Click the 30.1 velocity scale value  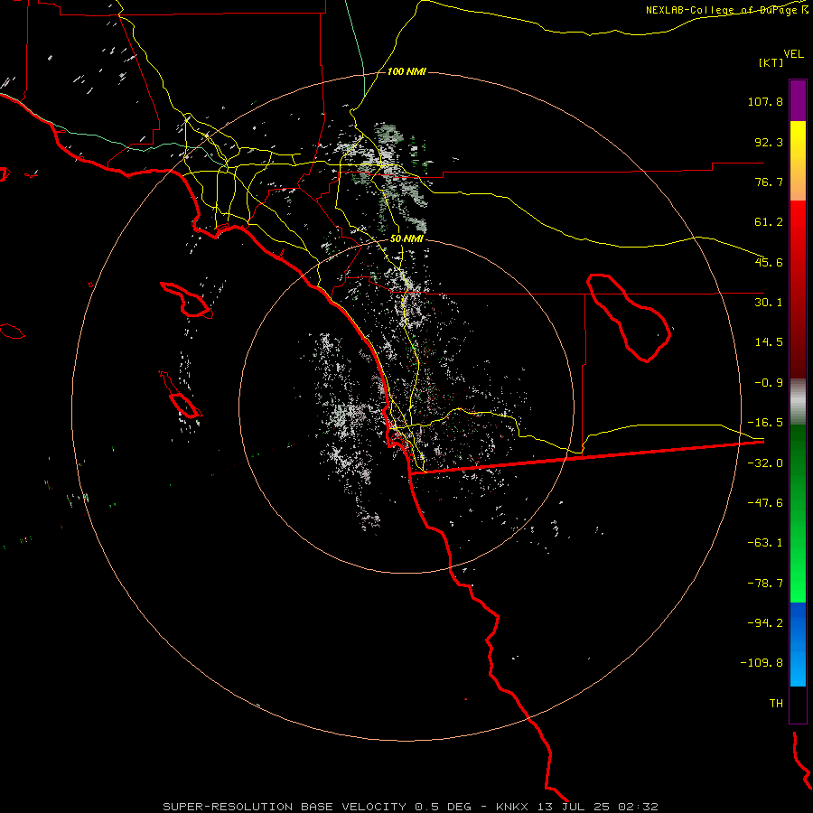769,303
